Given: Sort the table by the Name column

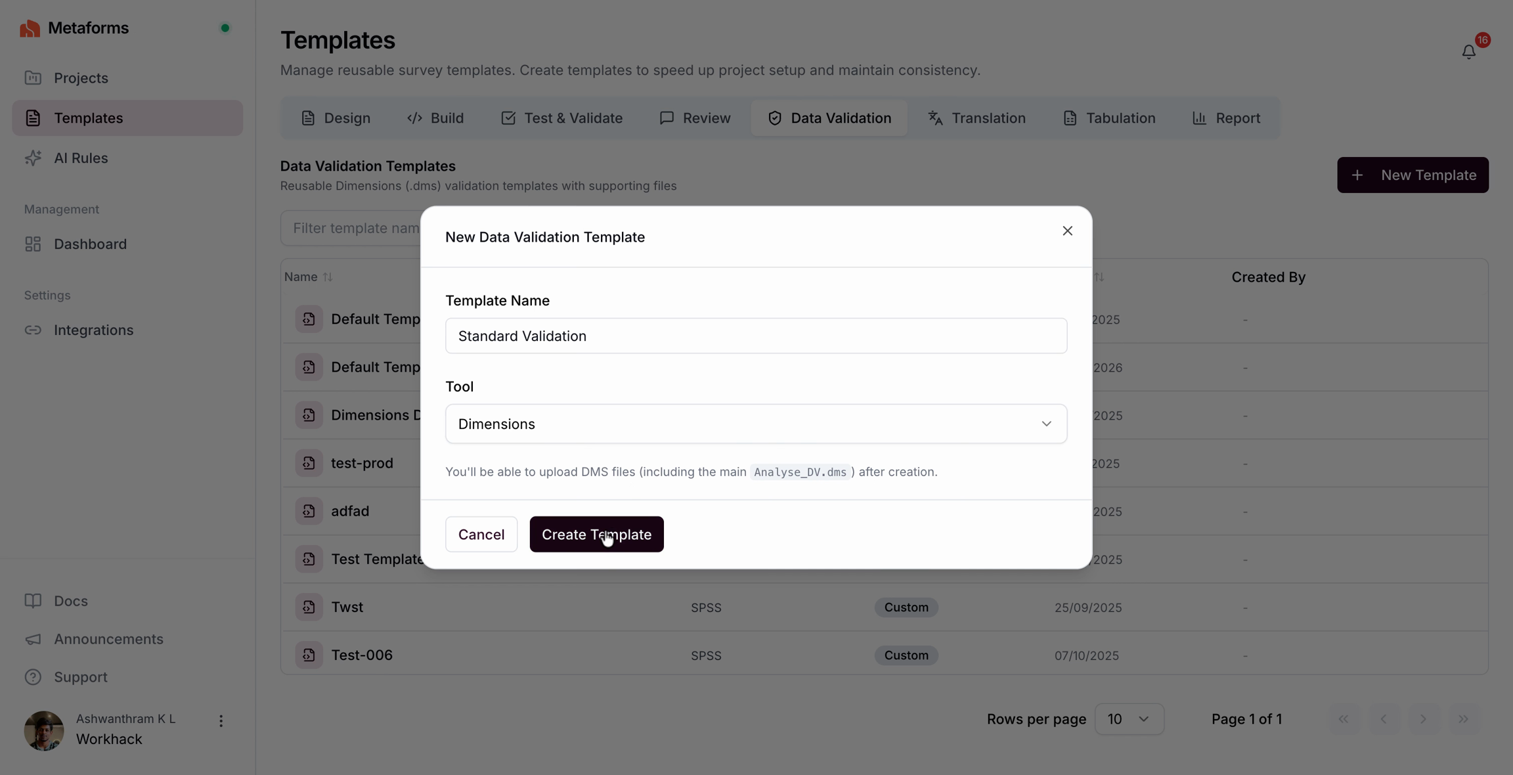Looking at the screenshot, I should [309, 277].
